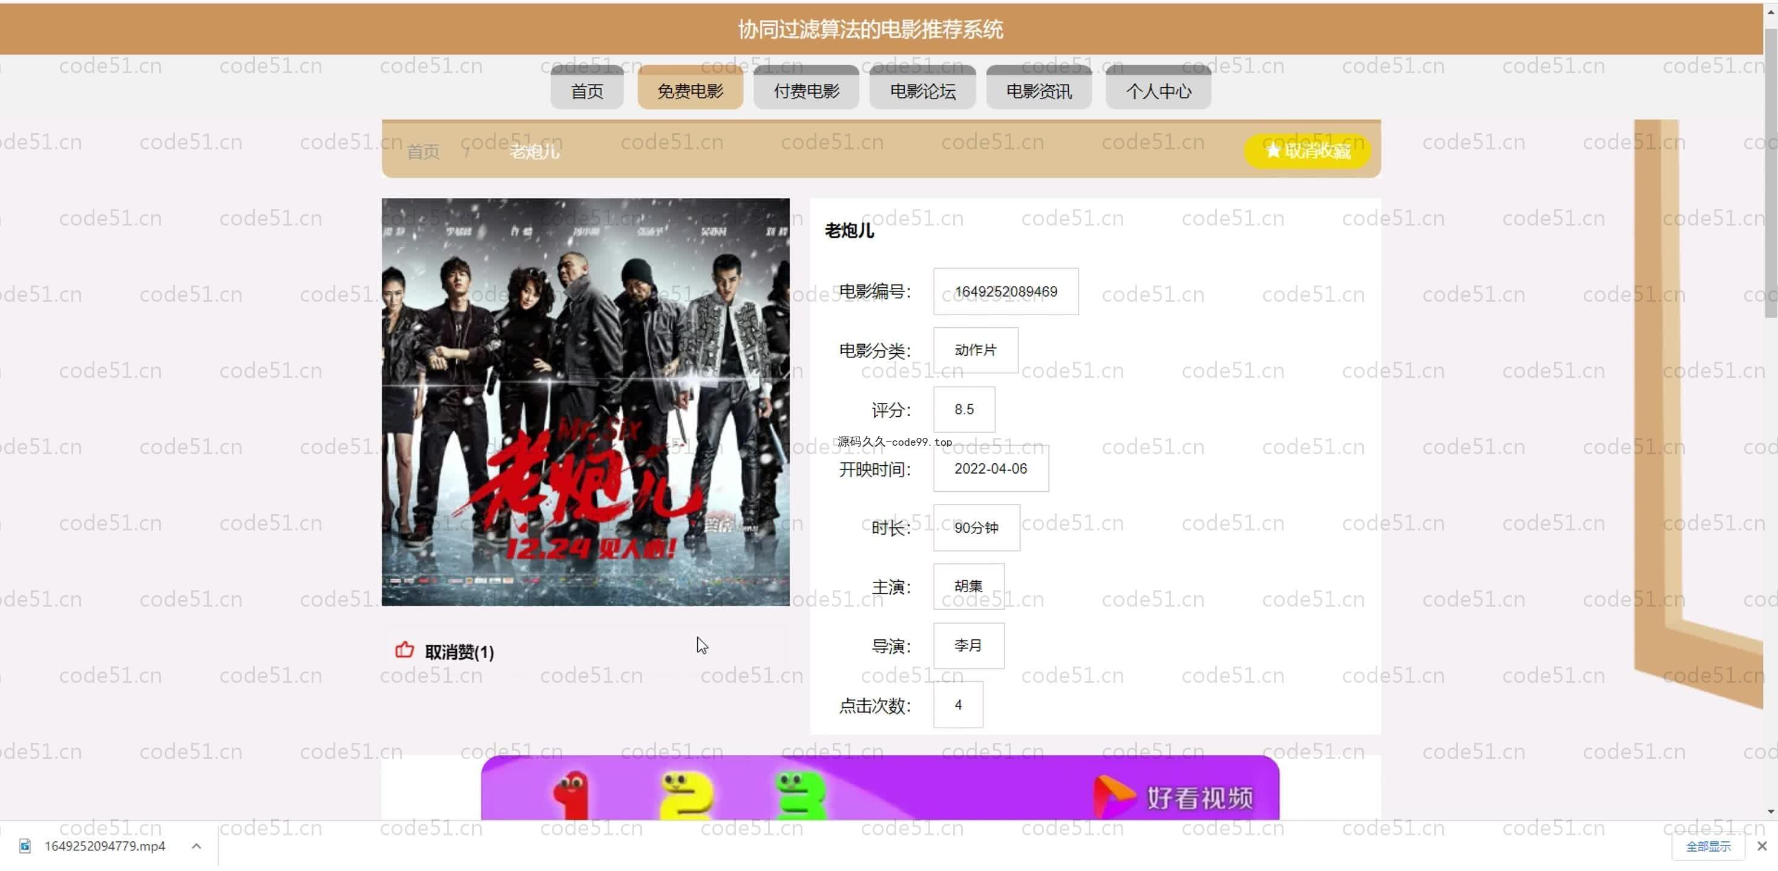The image size is (1778, 871).
Task: Select the 电影资讯 tab
Action: coord(1038,88)
